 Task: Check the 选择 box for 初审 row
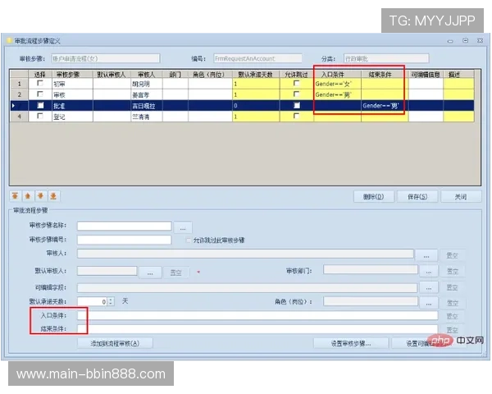pyautogui.click(x=40, y=83)
